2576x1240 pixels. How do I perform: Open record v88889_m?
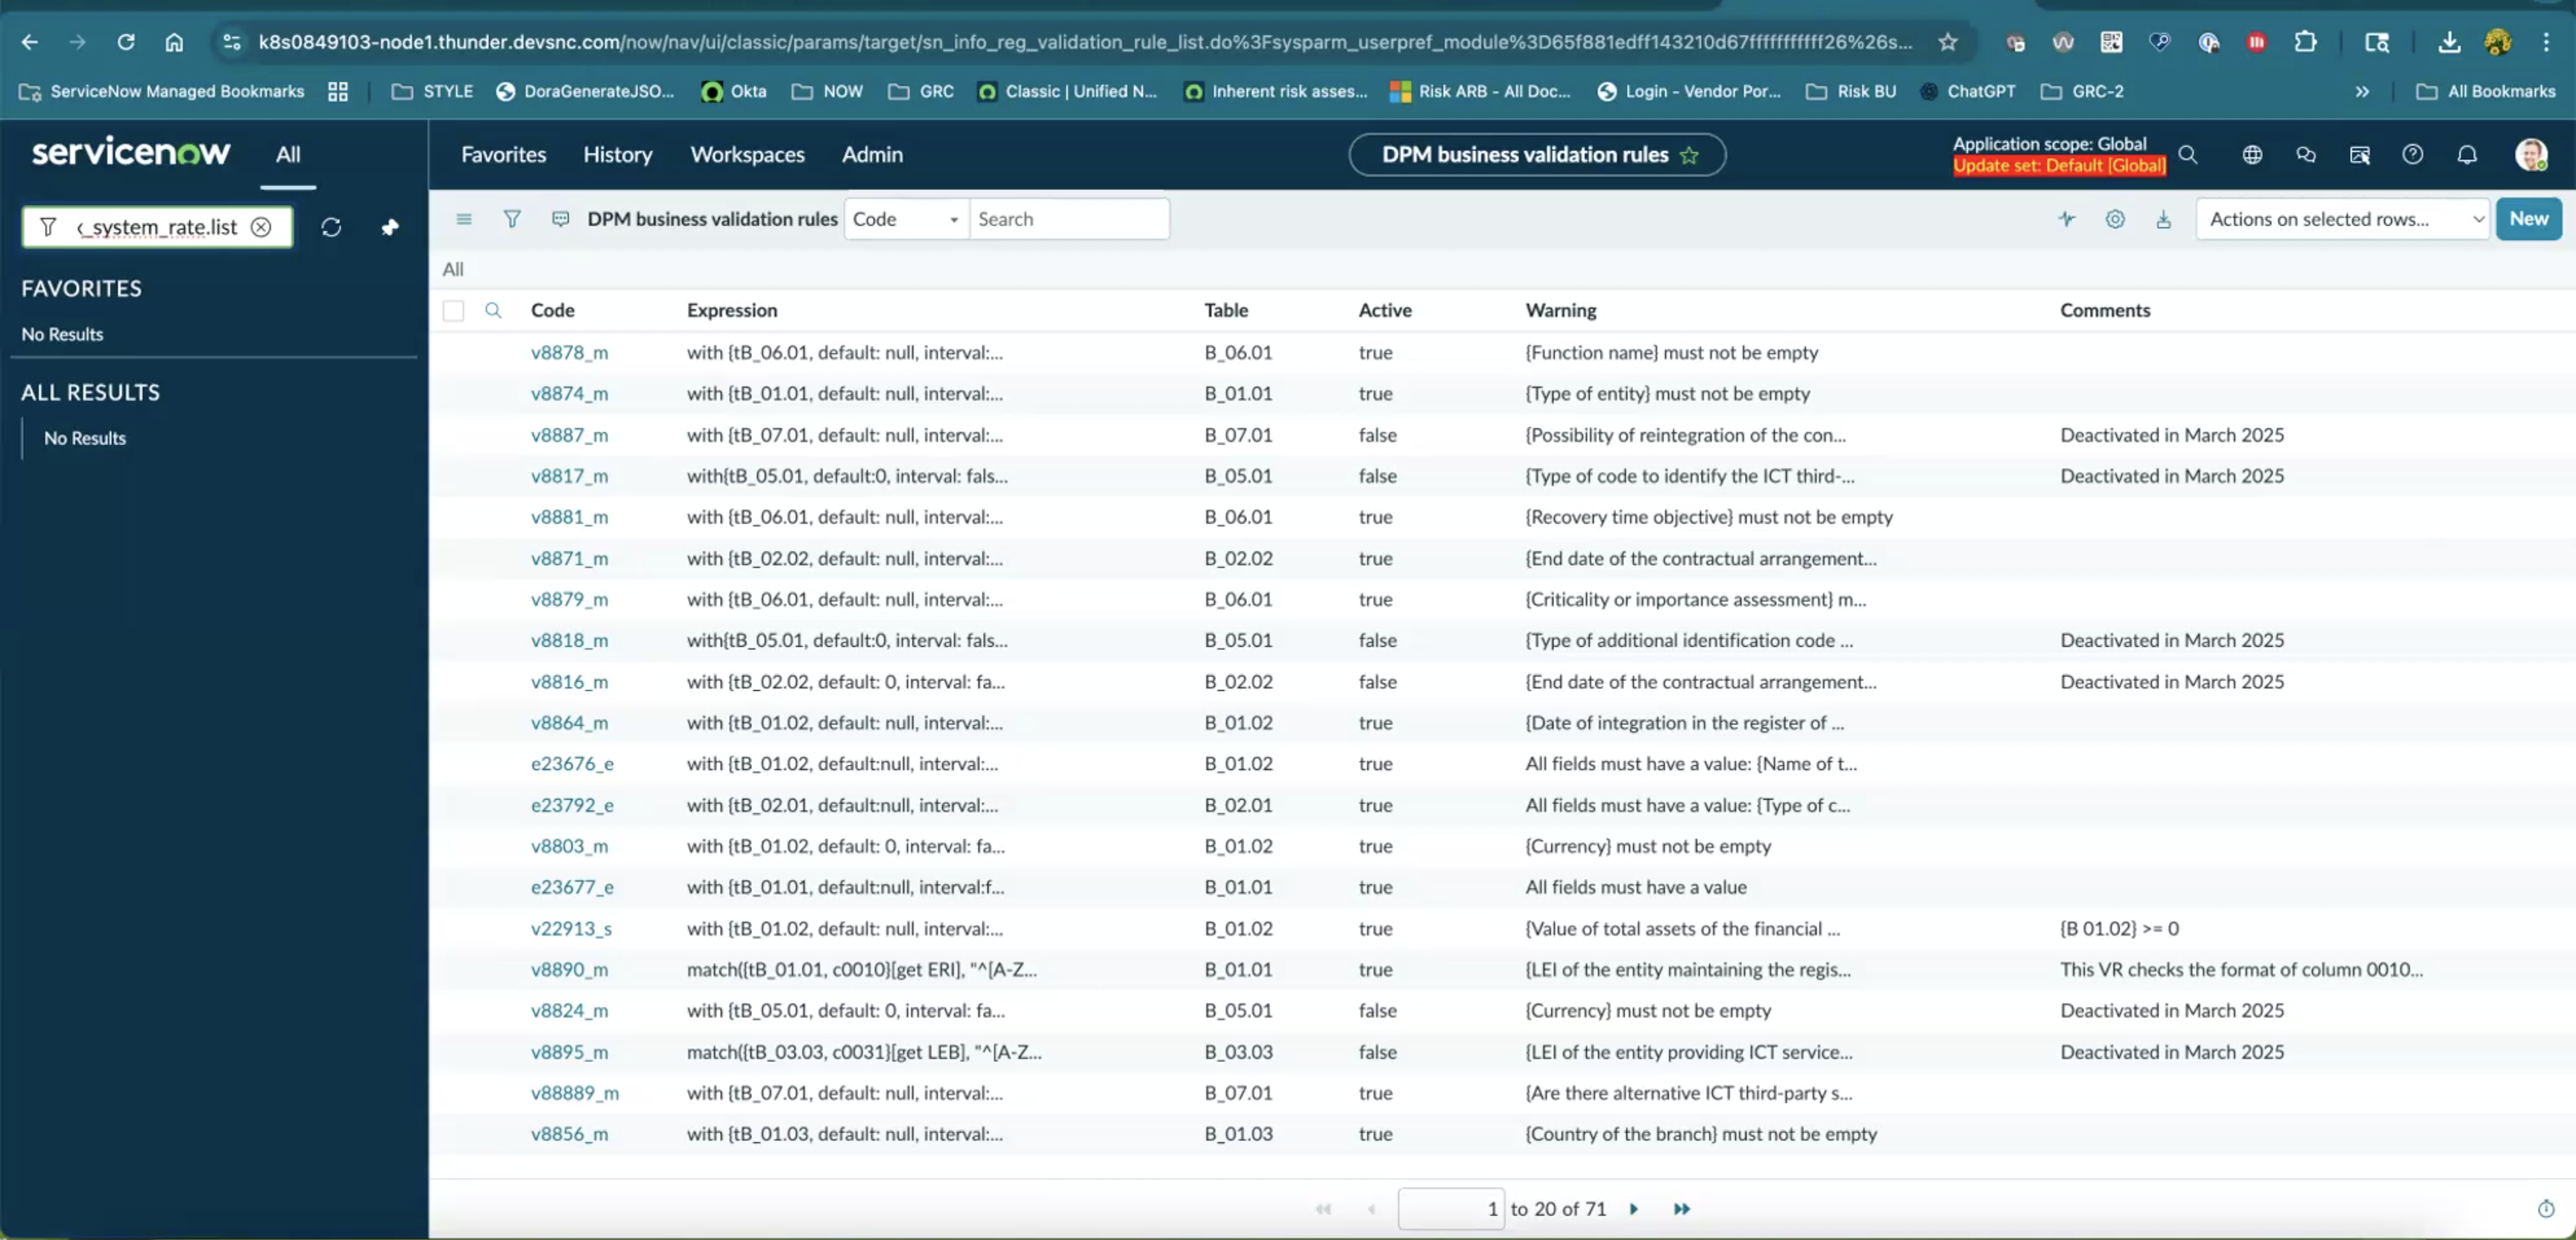click(x=575, y=1093)
